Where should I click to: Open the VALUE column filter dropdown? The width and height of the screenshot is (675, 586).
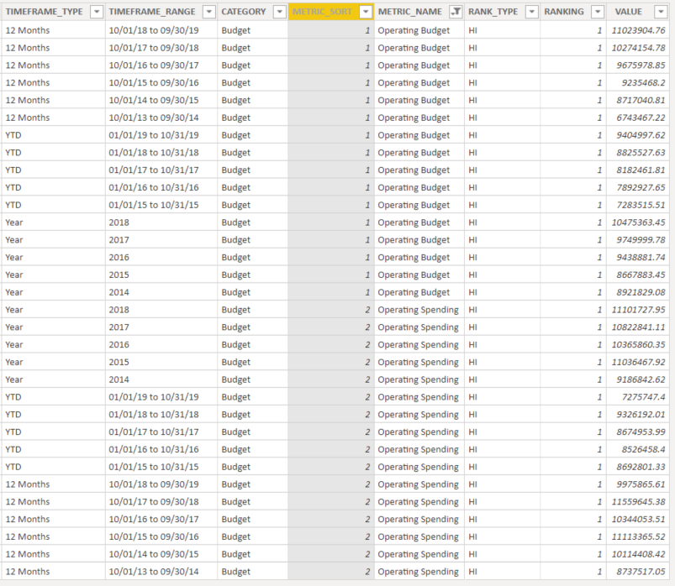coord(661,12)
